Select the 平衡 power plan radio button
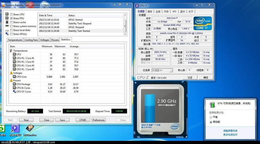The image size is (260, 144). (211, 118)
